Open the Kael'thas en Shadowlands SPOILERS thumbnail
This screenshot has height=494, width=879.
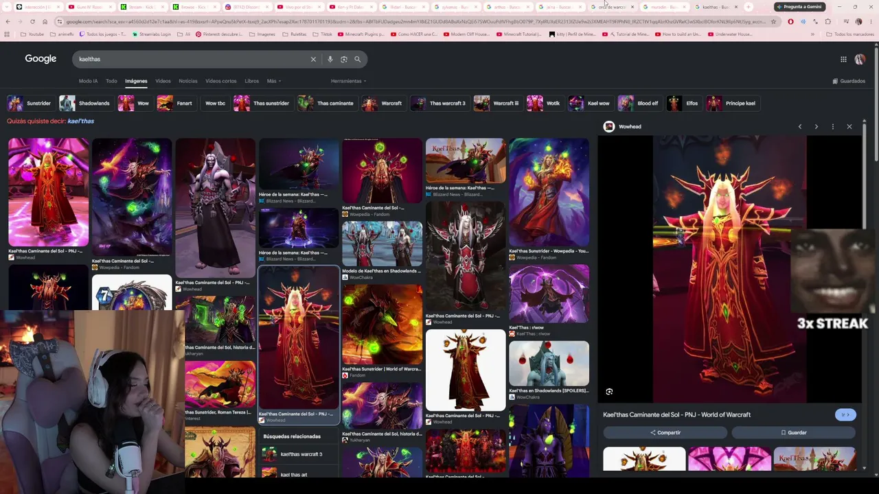pyautogui.click(x=549, y=364)
